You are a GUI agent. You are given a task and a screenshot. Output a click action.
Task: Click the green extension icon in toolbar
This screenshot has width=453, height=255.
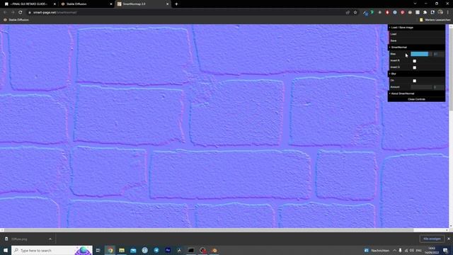pos(372,13)
